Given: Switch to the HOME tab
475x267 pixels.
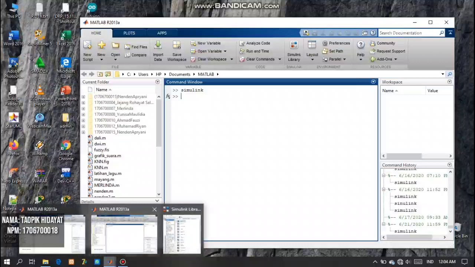Looking at the screenshot, I should 96,33.
